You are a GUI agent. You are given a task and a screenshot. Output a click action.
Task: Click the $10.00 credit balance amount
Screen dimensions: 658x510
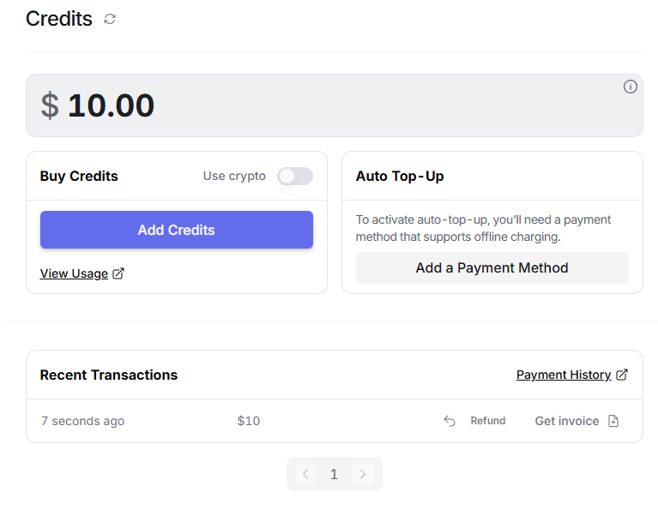111,105
